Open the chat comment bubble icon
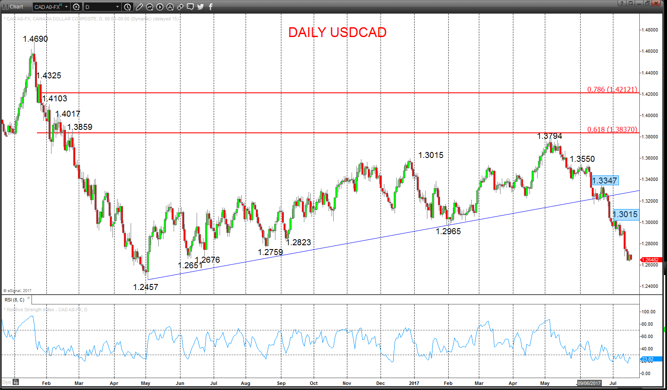This screenshot has height=390, width=667. pyautogui.click(x=190, y=7)
